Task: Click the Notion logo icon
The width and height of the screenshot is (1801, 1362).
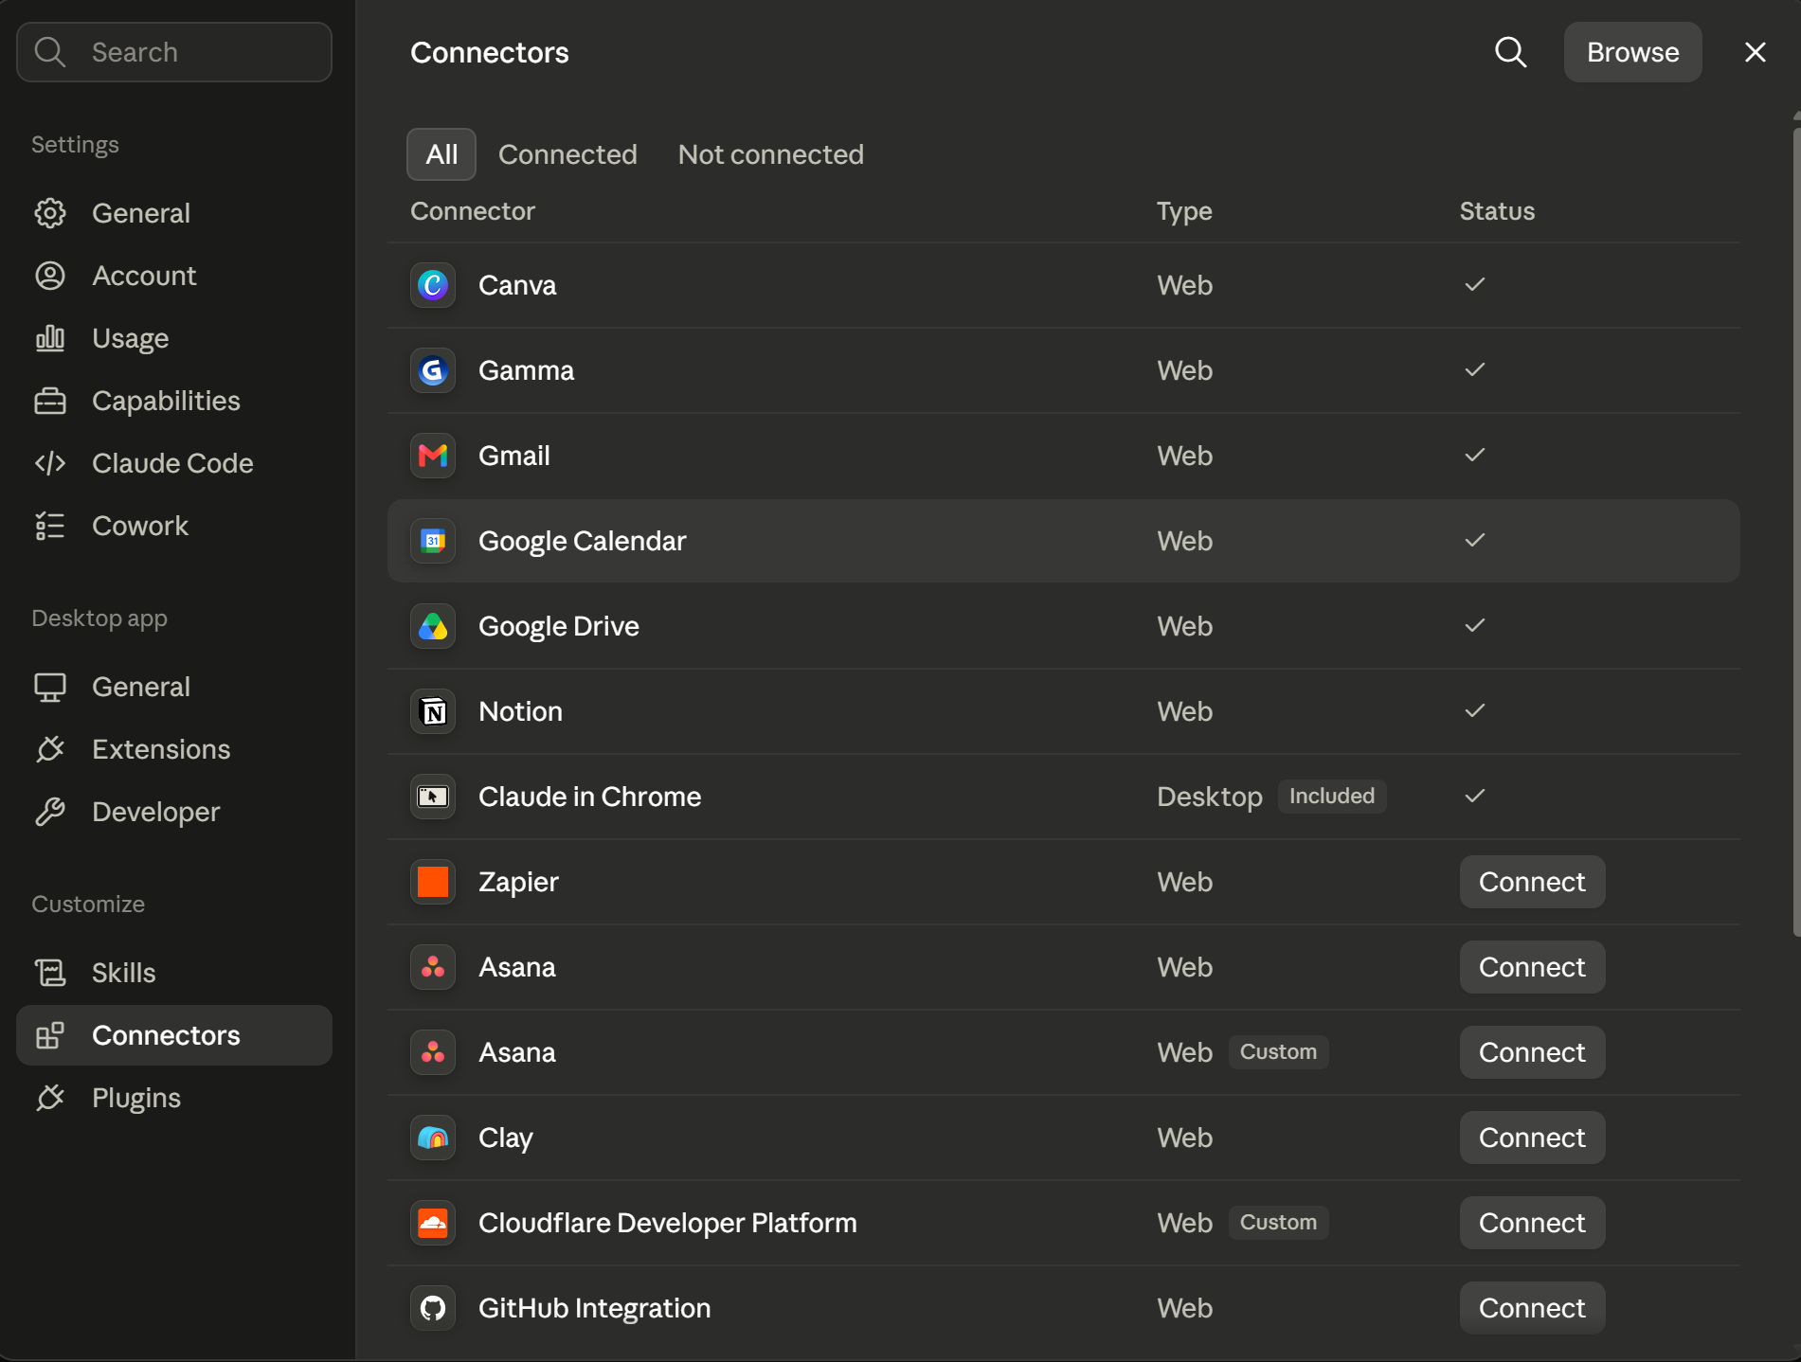Action: click(x=433, y=711)
